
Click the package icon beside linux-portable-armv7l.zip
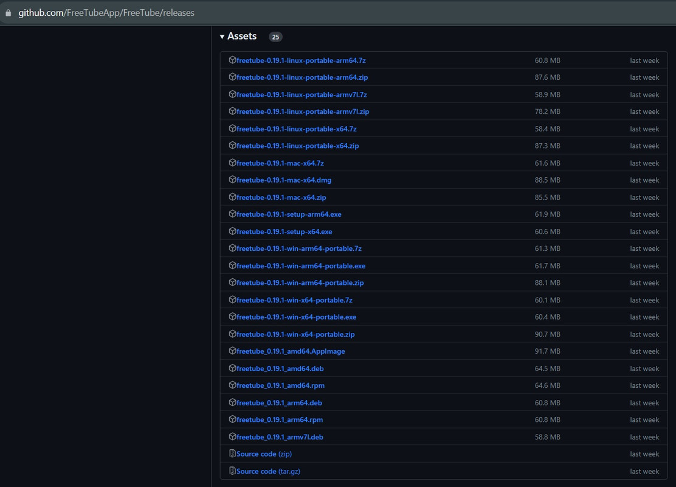point(232,111)
